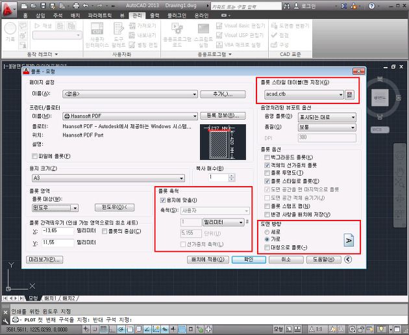Click the 스크립트 실행 icon in ribbon
Viewport: 409px width, 335px height.
[203, 28]
